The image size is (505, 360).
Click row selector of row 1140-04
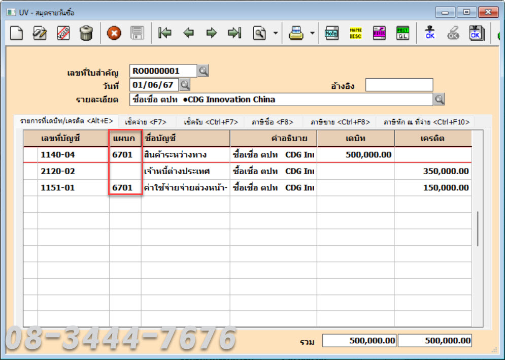pyautogui.click(x=30, y=155)
